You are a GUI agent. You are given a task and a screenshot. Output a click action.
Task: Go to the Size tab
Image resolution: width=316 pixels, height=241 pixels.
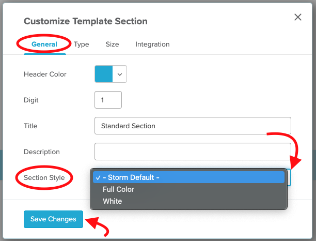(112, 44)
